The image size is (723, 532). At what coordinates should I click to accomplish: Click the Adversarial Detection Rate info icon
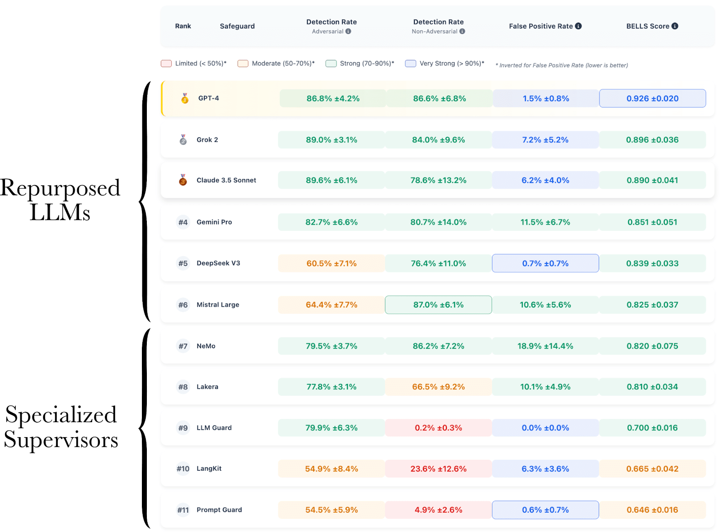[x=348, y=31]
